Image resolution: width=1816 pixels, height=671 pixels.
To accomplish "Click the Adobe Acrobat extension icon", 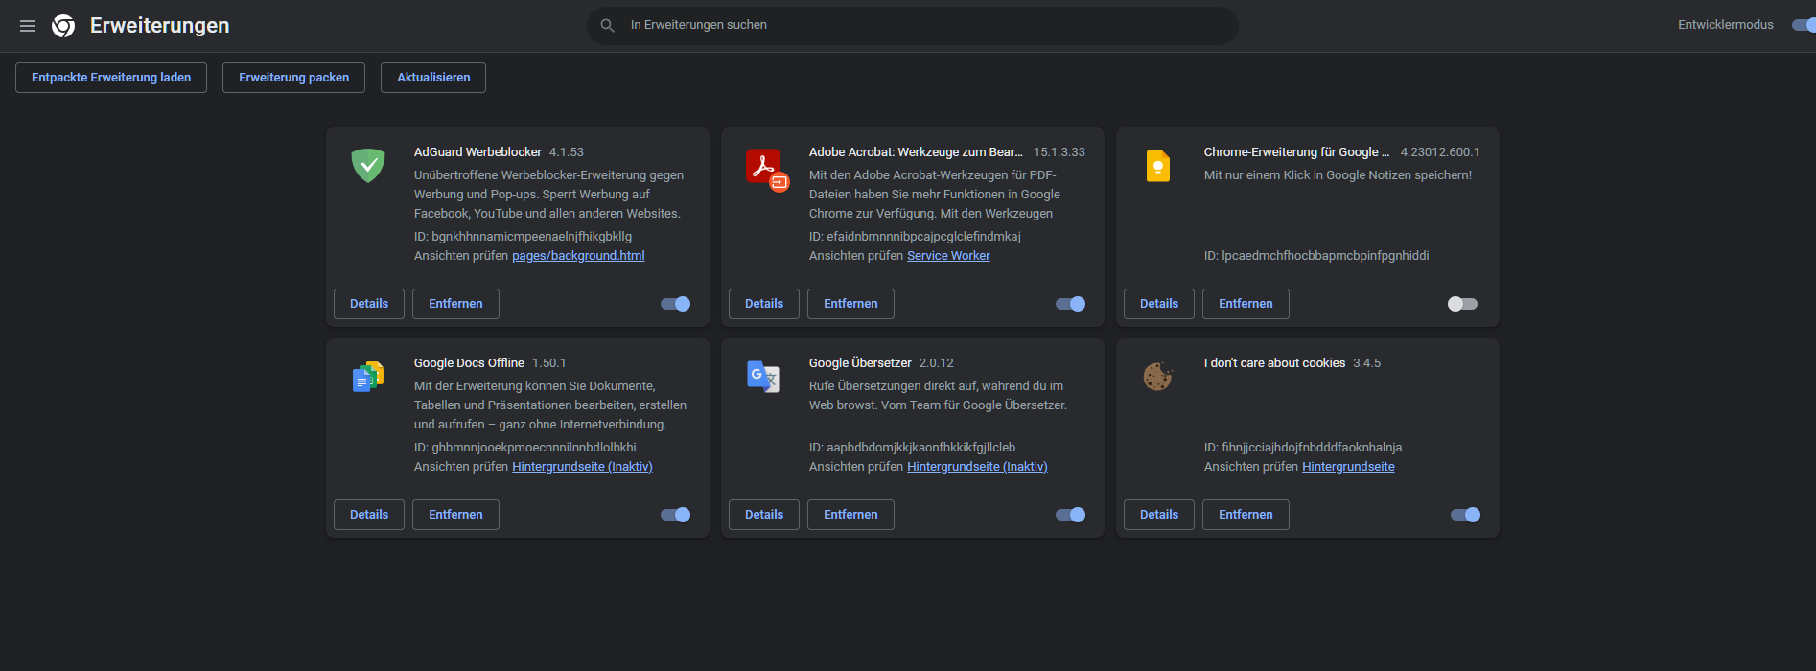I will 766,169.
